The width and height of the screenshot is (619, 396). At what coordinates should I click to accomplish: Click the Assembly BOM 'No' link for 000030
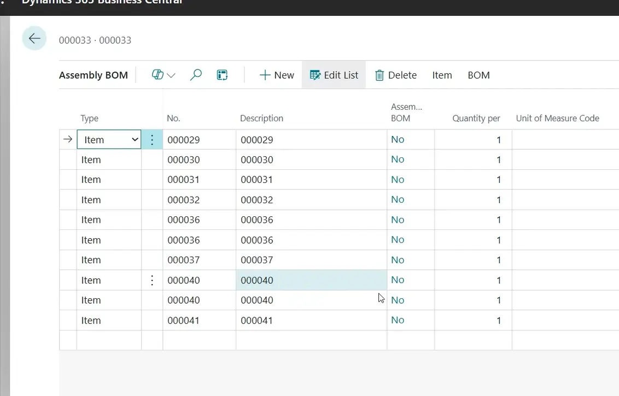pos(398,159)
